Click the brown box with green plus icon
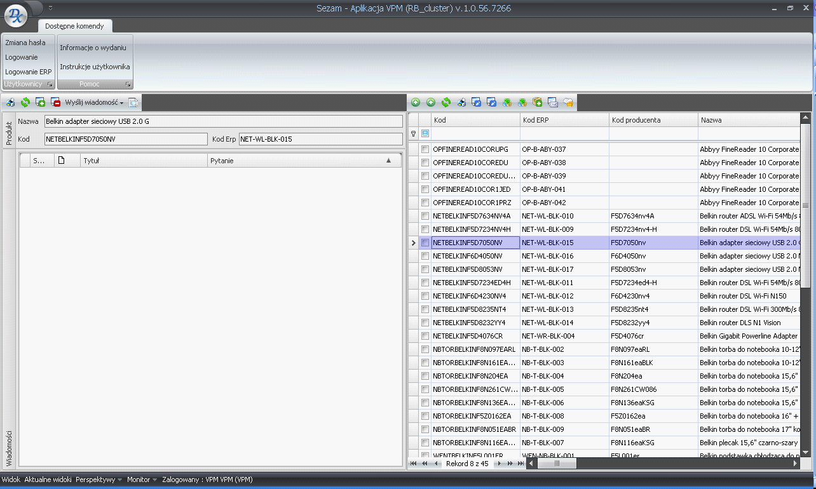 pyautogui.click(x=538, y=102)
